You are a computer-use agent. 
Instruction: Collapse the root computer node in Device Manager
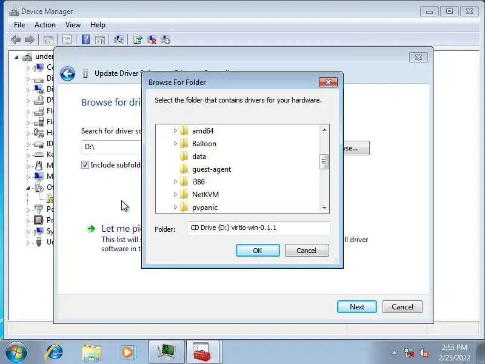click(17, 57)
